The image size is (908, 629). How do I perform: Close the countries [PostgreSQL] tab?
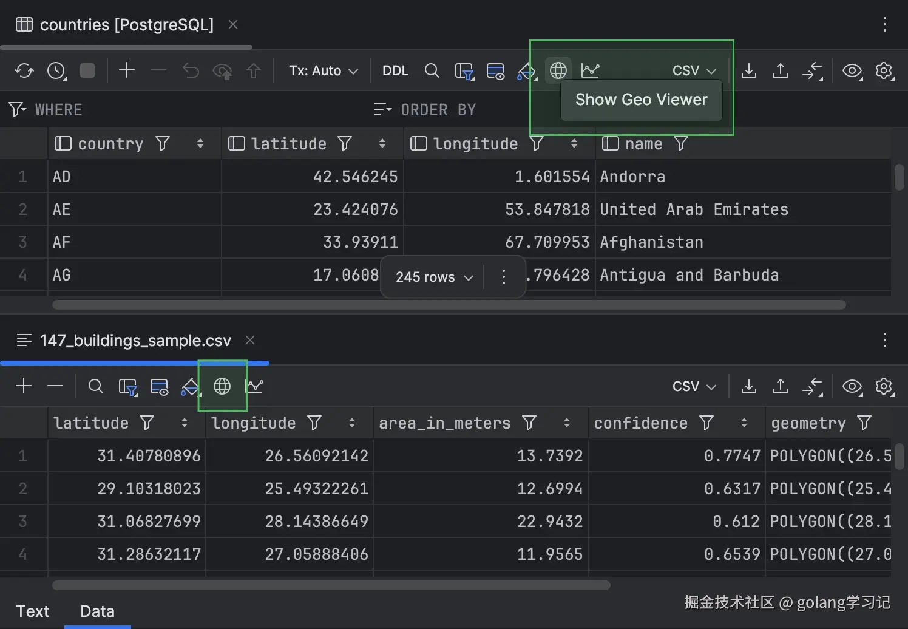233,25
